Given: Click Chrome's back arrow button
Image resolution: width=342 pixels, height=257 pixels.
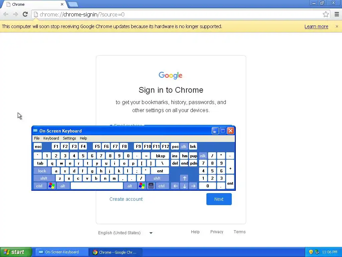Looking at the screenshot, I should [6, 14].
